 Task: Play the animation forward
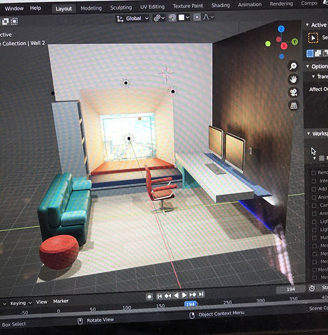(x=184, y=295)
